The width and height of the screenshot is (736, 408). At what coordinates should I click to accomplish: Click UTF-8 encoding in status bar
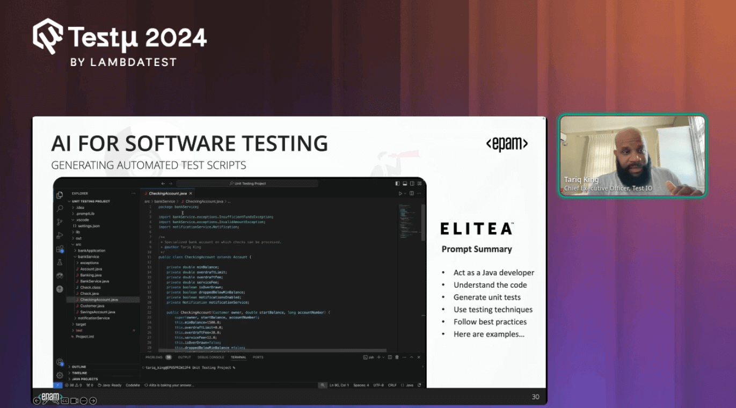coord(378,385)
